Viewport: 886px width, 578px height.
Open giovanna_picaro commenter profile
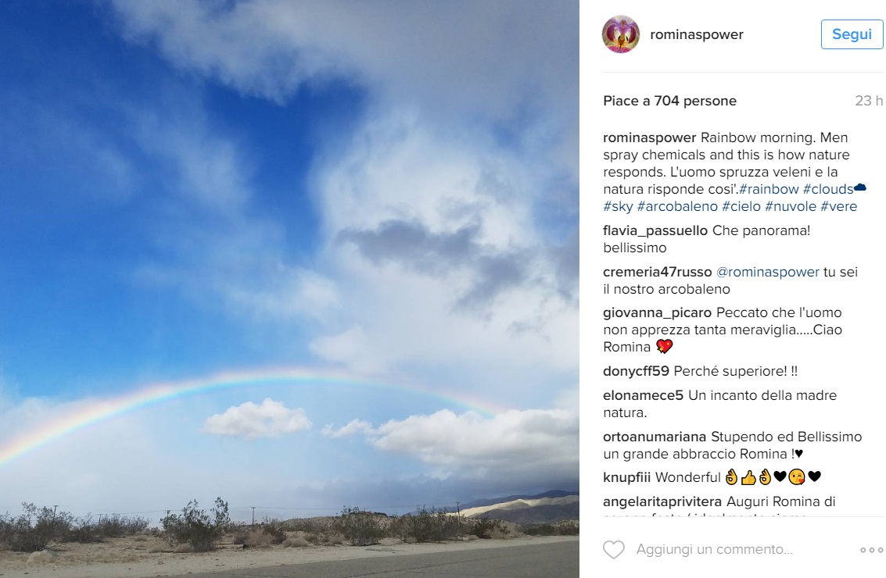coord(657,312)
